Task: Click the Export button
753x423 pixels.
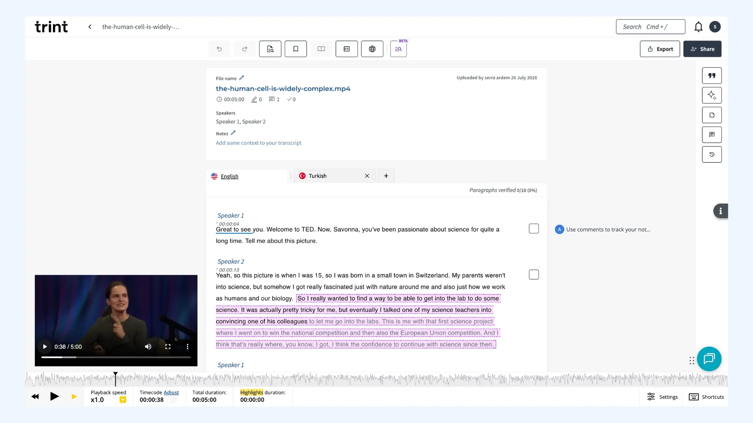Action: pyautogui.click(x=660, y=49)
